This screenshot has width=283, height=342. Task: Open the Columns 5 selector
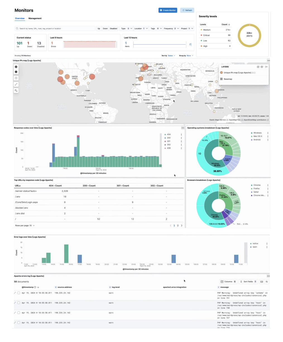228,282
